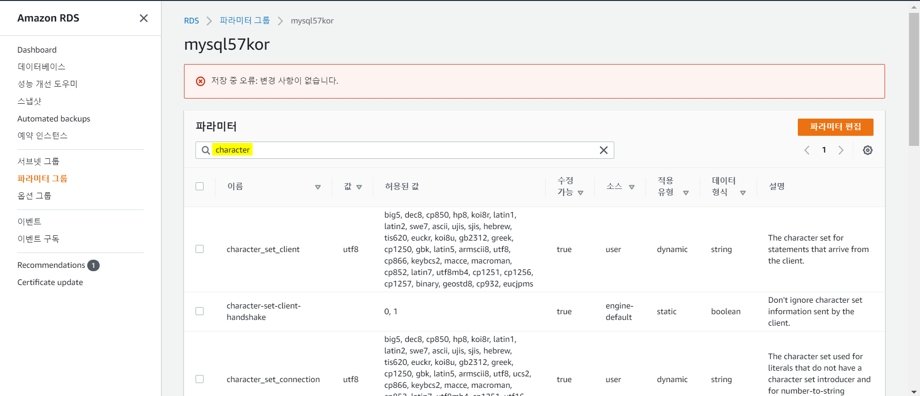Click the search magnifier icon
The height and width of the screenshot is (396, 920).
(x=206, y=150)
